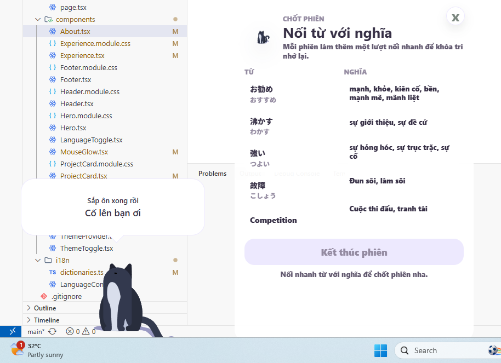Expand the Timeline section
501x363 pixels.
click(105, 320)
